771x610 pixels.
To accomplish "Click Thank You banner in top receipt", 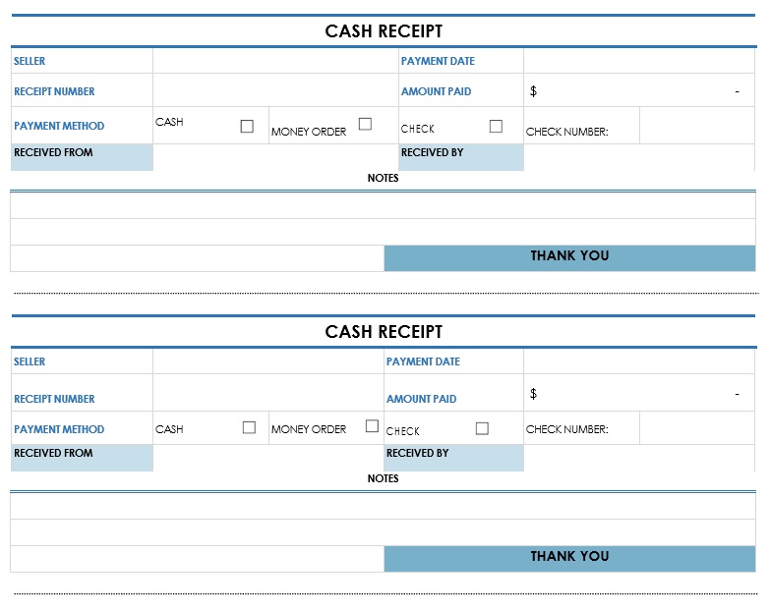I will pyautogui.click(x=569, y=257).
